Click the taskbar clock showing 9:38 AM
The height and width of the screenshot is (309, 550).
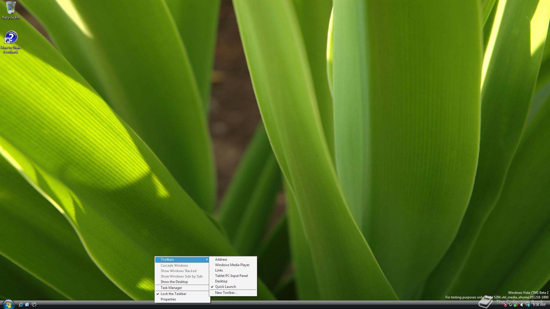point(539,305)
